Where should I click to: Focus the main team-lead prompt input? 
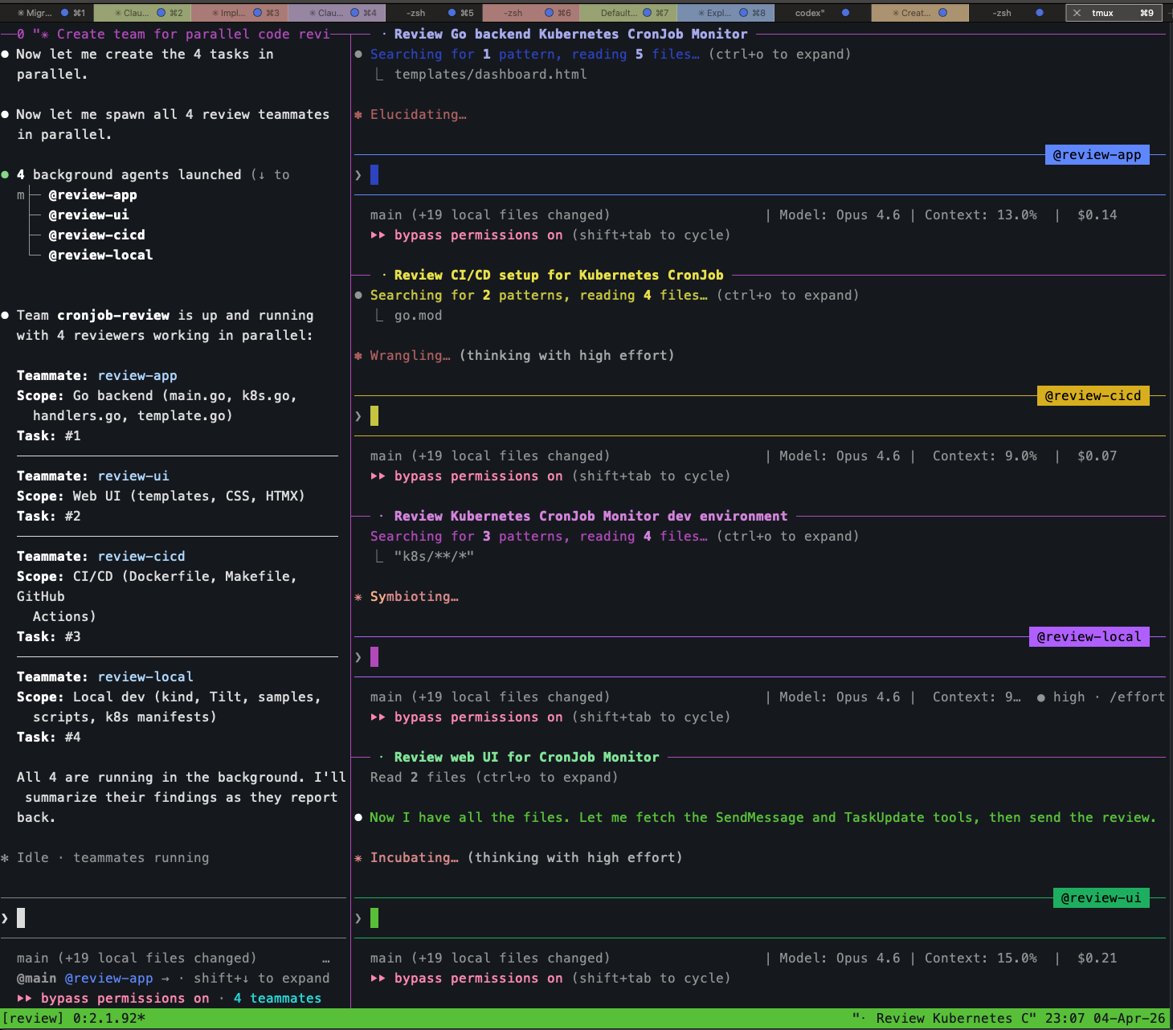(x=21, y=918)
